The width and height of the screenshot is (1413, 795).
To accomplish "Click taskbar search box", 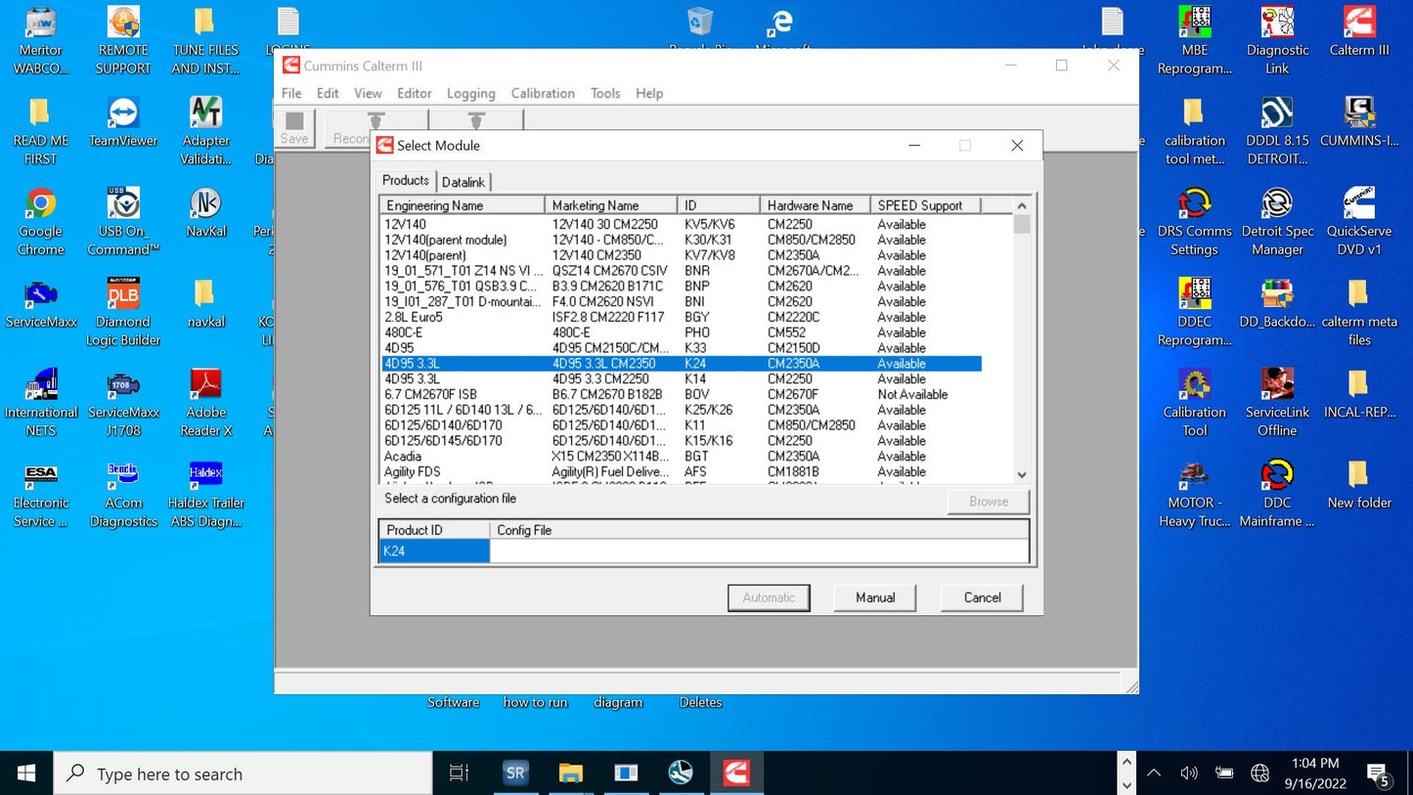I will click(x=243, y=773).
